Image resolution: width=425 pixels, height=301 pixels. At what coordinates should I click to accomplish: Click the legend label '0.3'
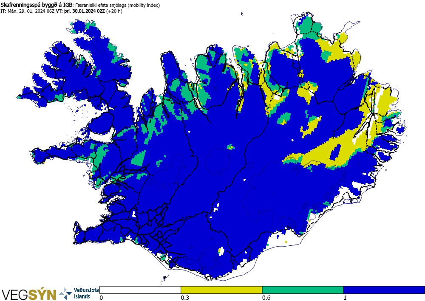[185, 298]
